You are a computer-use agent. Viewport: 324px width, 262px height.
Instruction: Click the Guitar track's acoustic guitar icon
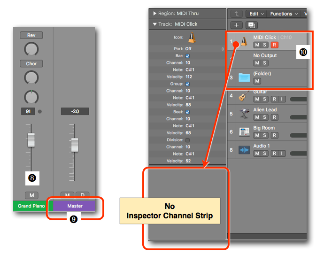[x=243, y=96]
